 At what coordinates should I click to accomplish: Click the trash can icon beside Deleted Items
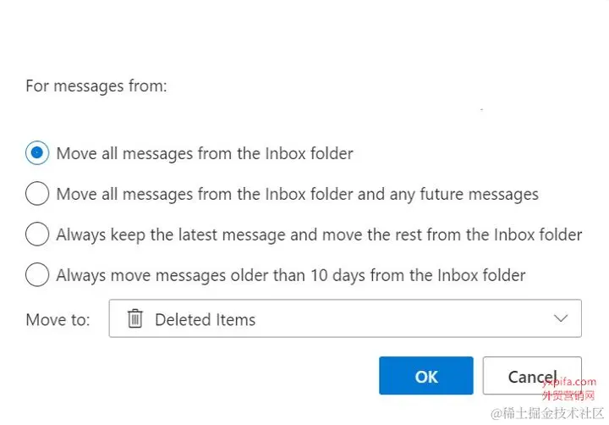coord(135,319)
